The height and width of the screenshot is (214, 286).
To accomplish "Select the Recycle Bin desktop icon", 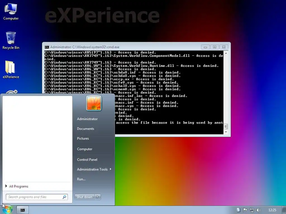I will pyautogui.click(x=11, y=40).
